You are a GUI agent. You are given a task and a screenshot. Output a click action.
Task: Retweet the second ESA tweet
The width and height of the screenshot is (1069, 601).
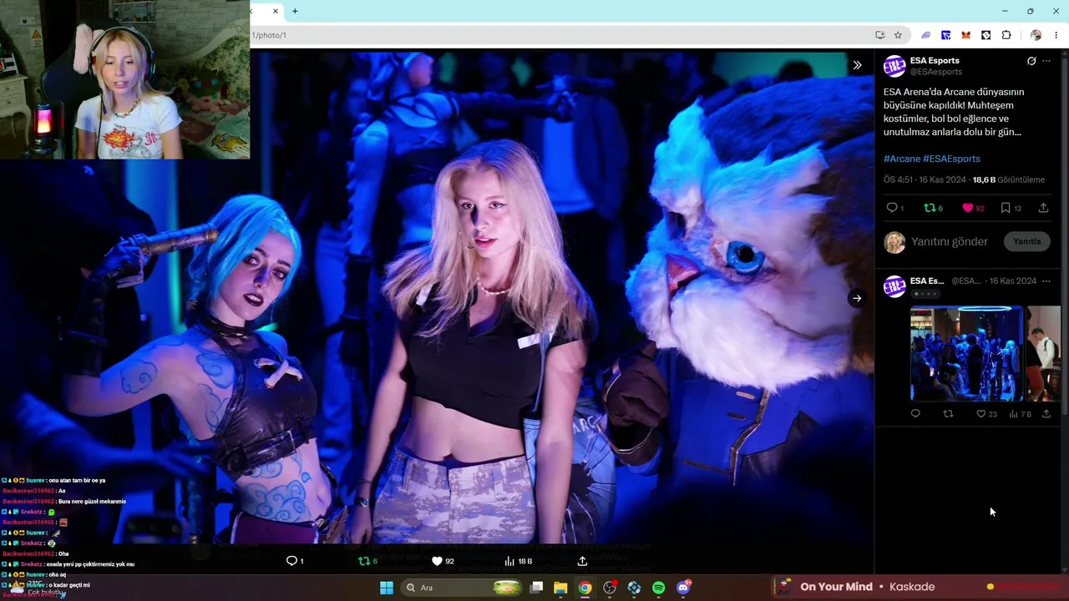948,413
